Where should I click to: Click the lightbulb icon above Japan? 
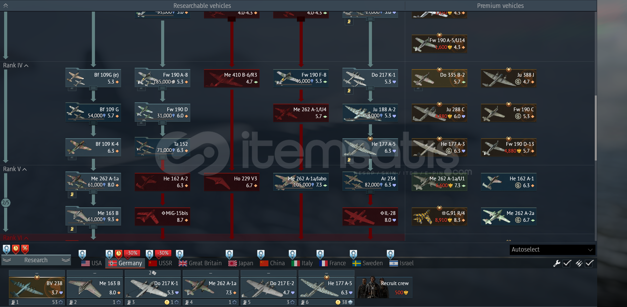(229, 254)
